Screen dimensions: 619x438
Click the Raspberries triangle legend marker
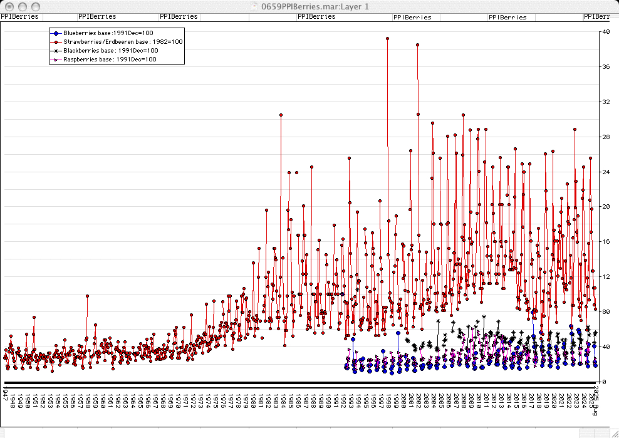pyautogui.click(x=56, y=59)
